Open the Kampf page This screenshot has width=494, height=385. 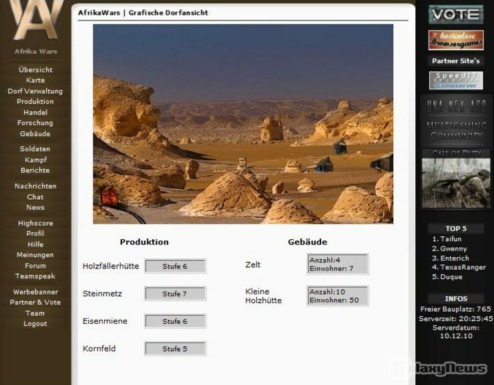(35, 160)
